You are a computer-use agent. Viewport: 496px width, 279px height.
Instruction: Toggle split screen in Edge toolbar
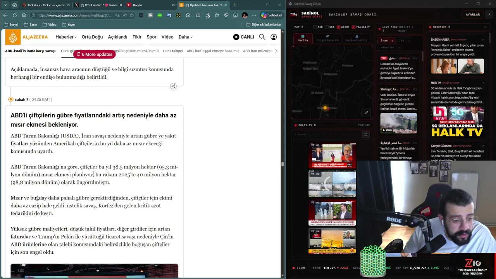pos(198,15)
